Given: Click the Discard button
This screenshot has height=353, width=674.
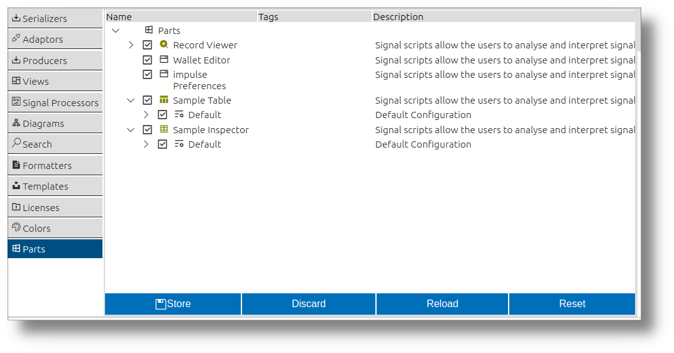Looking at the screenshot, I should (309, 303).
